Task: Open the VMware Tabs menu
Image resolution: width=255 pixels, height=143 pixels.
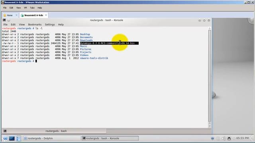Action: pos(32,8)
